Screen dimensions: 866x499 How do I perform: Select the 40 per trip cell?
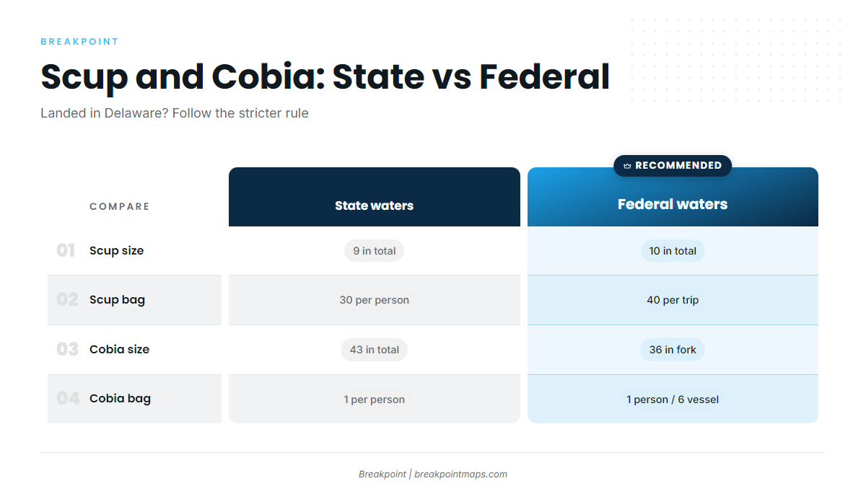pos(673,300)
